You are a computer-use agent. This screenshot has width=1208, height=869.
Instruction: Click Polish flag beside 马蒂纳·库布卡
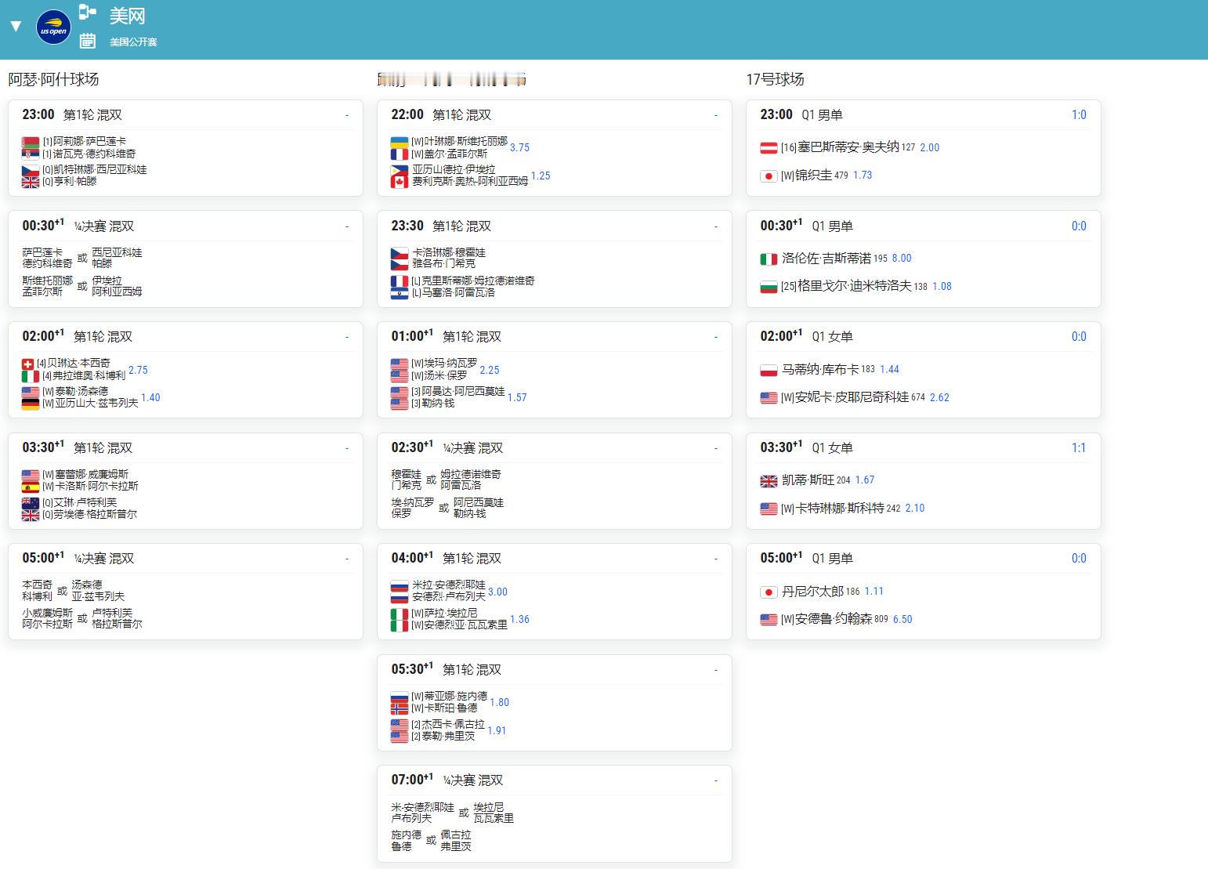[x=769, y=370]
